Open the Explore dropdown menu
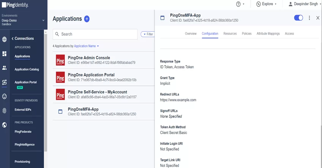Image resolution: width=322 pixels, height=168 pixels. pyautogui.click(x=266, y=4)
